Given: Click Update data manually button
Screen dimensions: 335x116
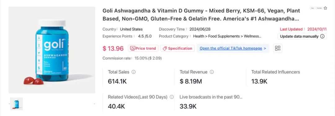Looking at the screenshot, I should [302, 36].
